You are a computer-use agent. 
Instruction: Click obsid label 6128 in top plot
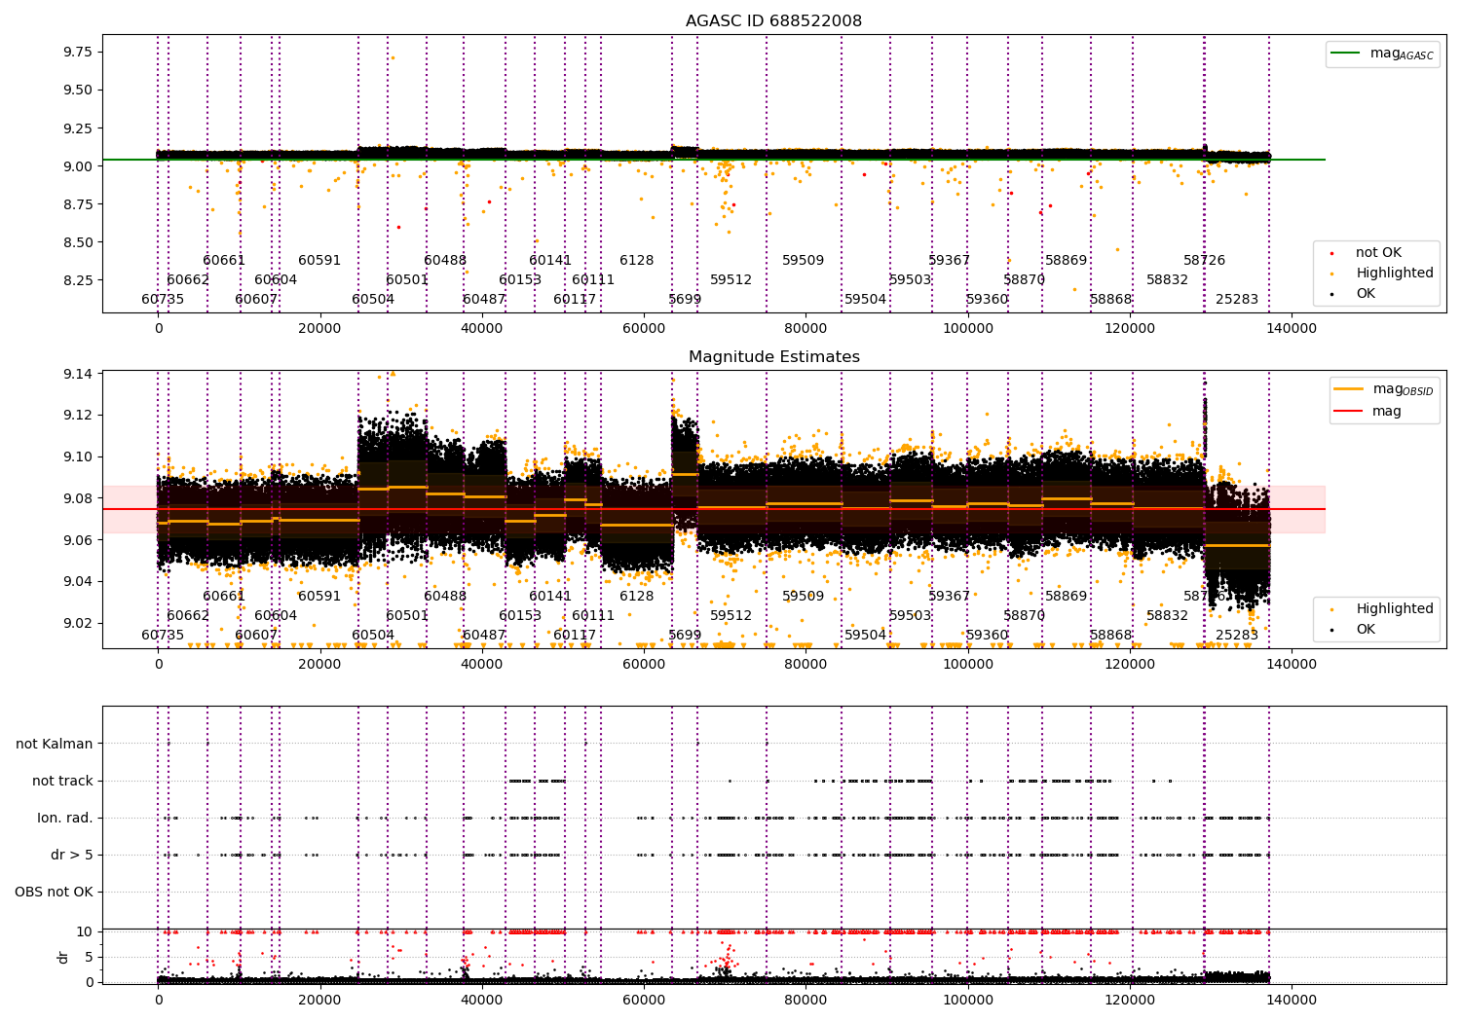(x=637, y=261)
